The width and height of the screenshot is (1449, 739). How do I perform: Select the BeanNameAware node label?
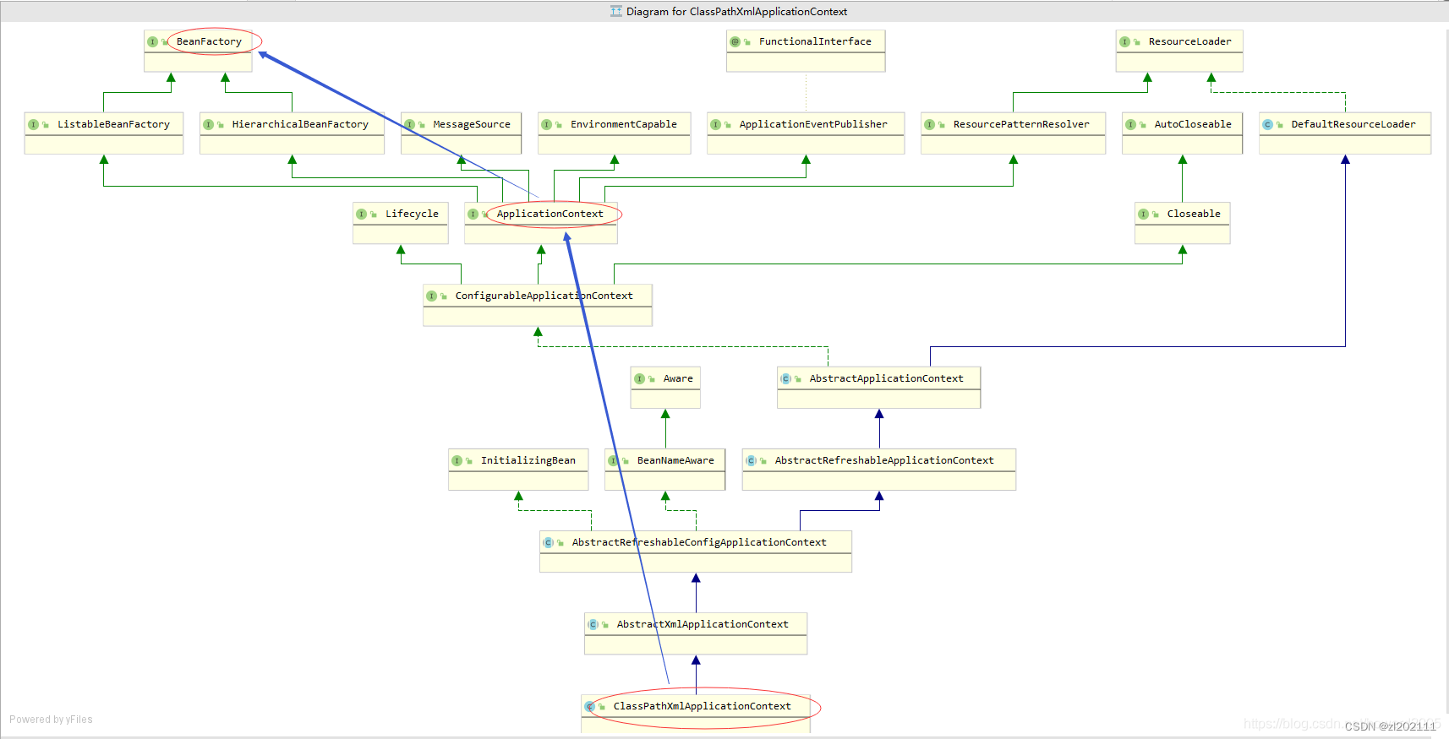(x=675, y=460)
